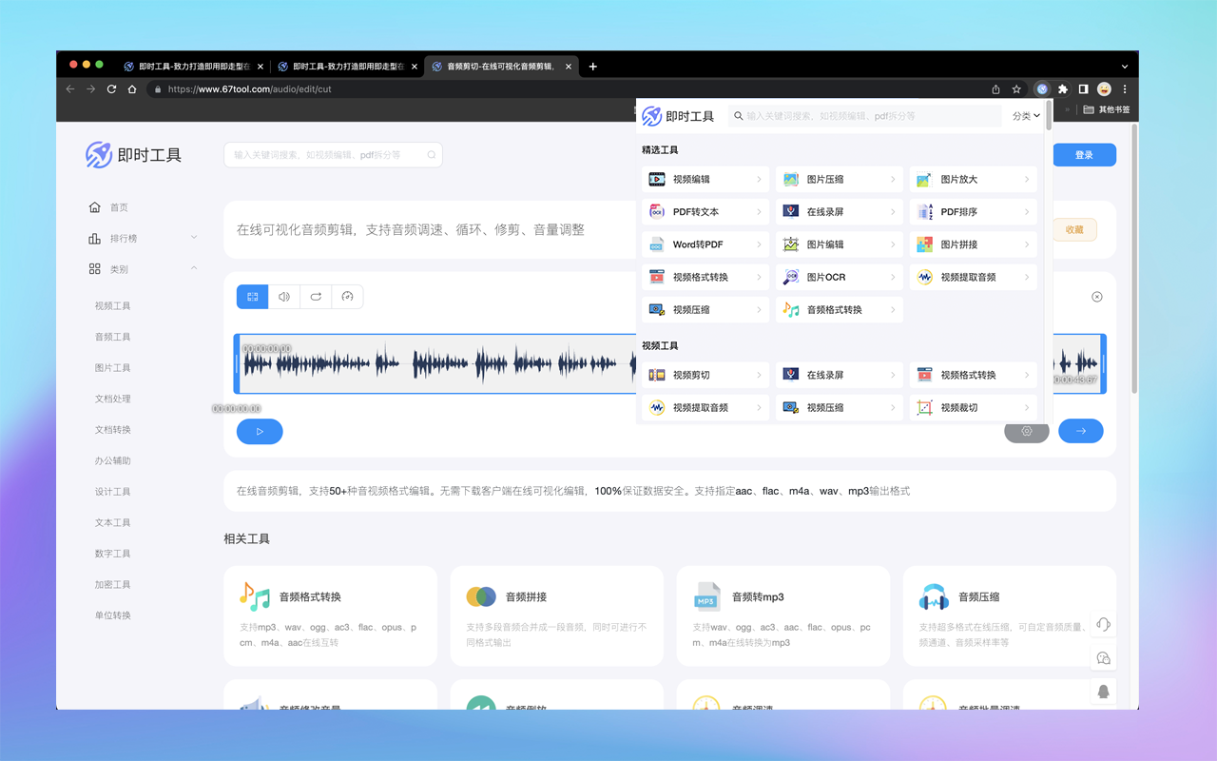Open the speed adjustment gauge tool
This screenshot has width=1217, height=761.
click(x=347, y=297)
